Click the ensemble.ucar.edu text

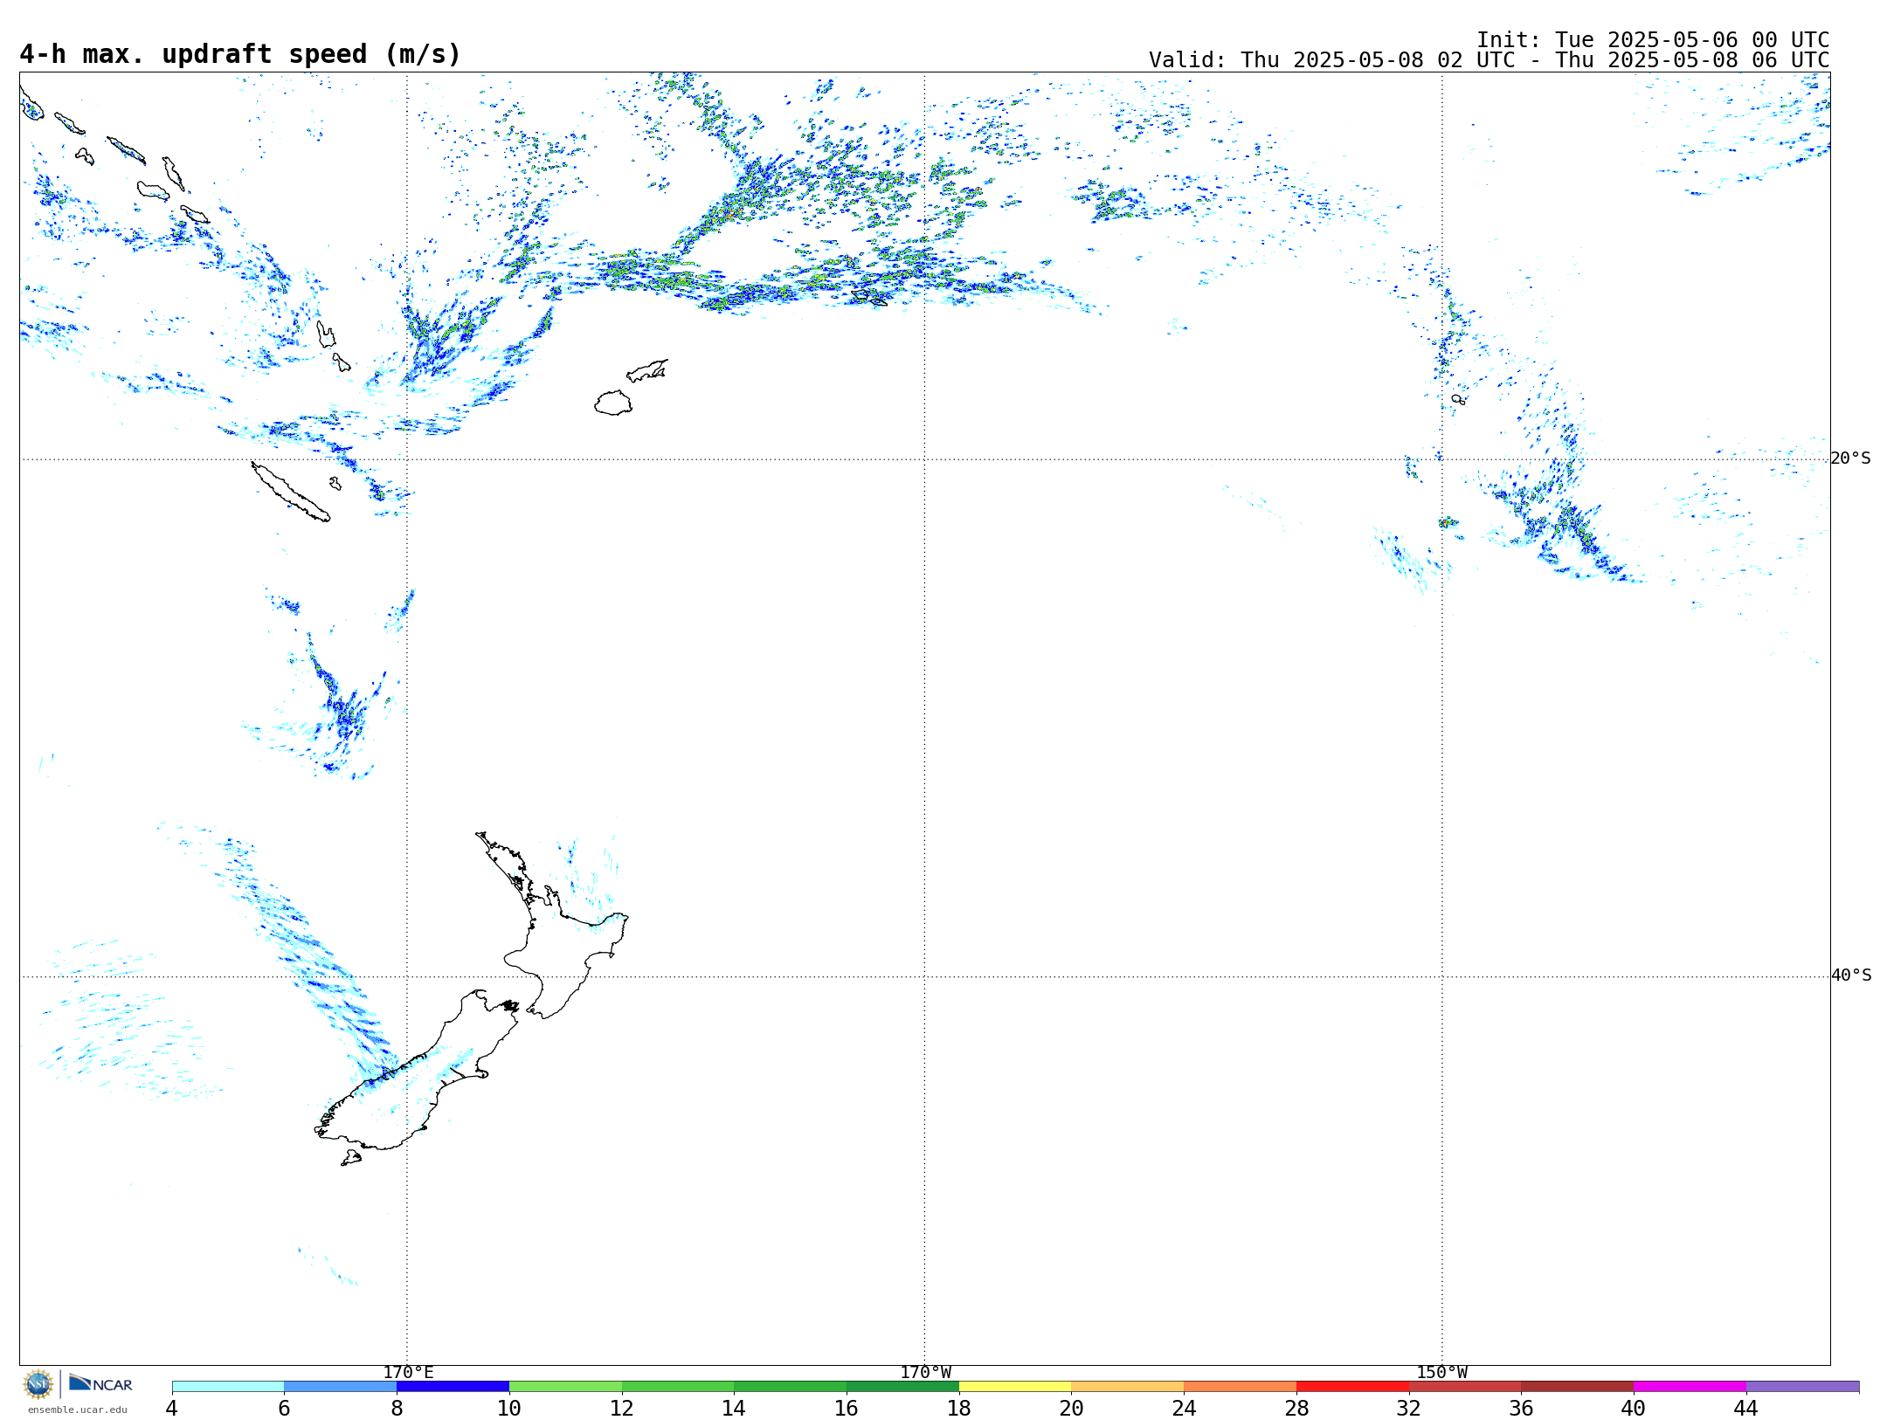(78, 1410)
